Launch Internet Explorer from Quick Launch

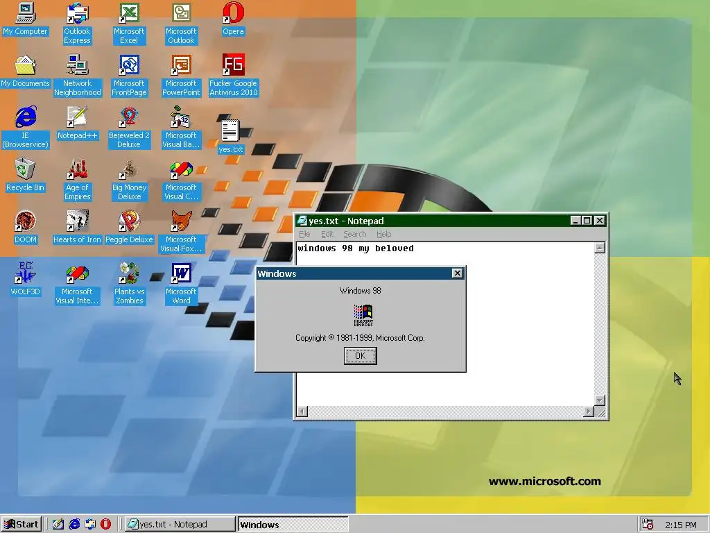tap(74, 525)
